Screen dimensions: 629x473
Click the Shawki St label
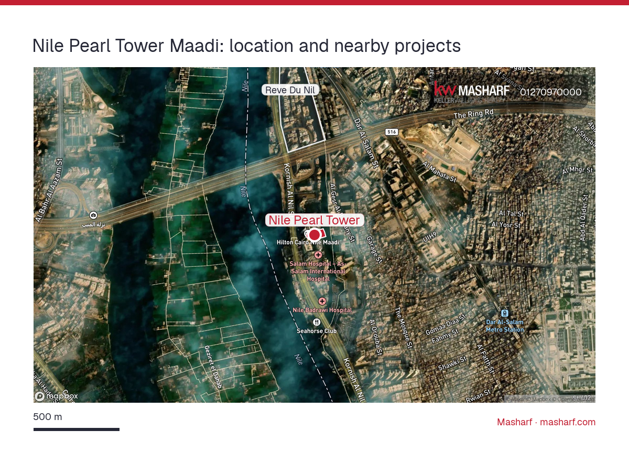point(452,364)
